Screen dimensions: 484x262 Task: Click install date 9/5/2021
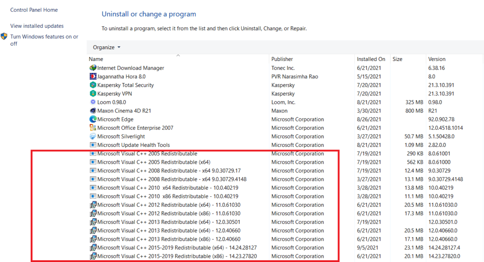point(367,247)
